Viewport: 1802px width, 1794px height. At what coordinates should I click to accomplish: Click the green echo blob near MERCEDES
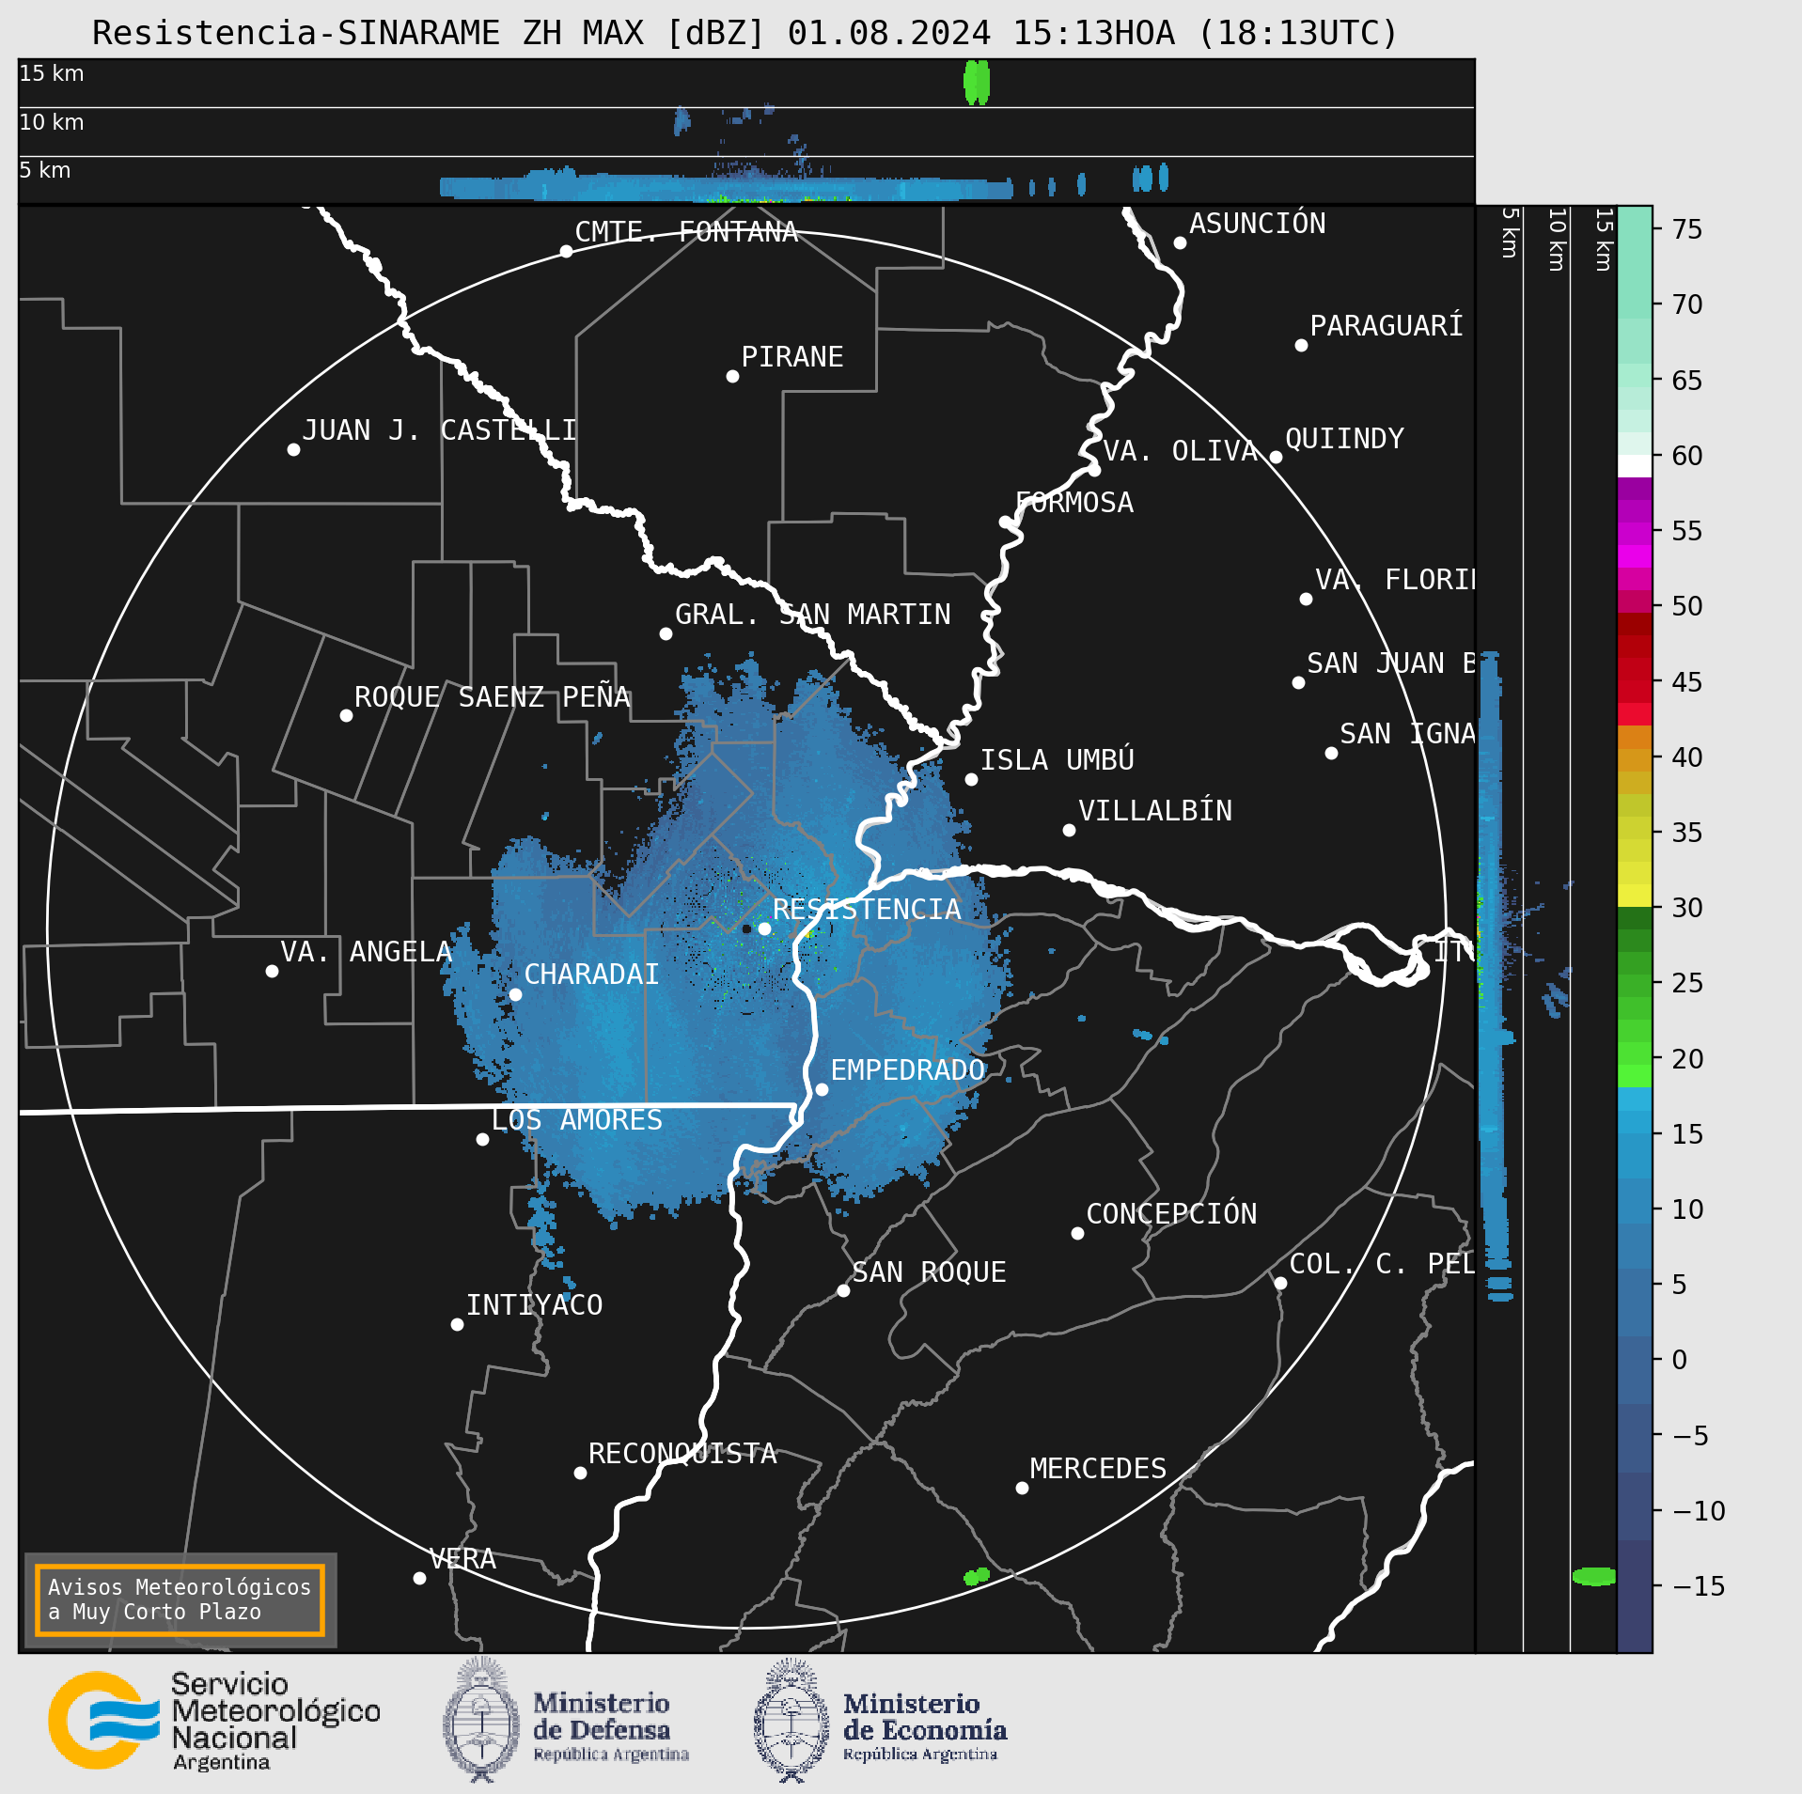pos(977,1576)
